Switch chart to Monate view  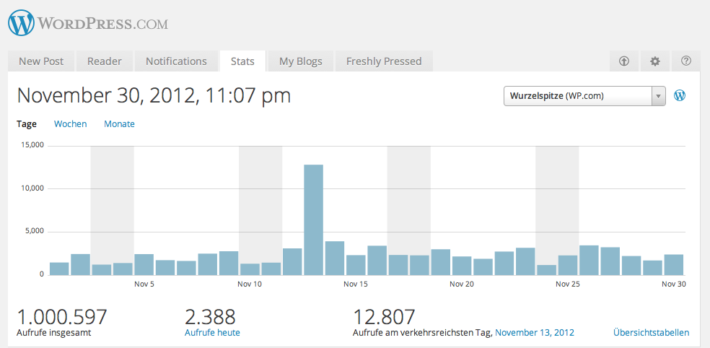click(x=119, y=124)
